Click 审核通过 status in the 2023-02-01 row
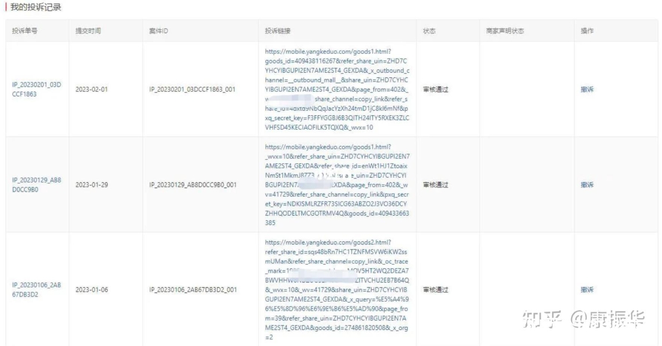The width and height of the screenshot is (662, 346). (x=435, y=89)
